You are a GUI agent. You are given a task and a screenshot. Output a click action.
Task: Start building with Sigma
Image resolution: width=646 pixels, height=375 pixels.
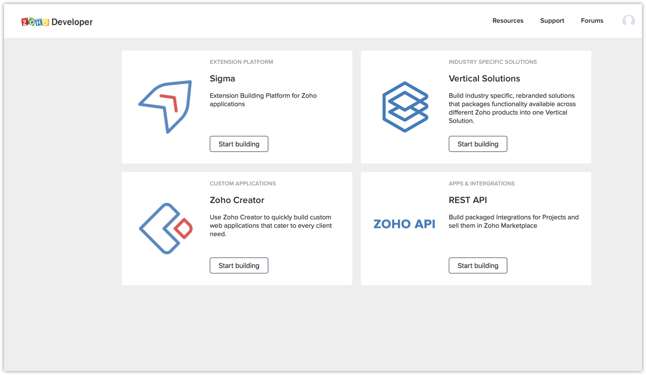coord(239,144)
